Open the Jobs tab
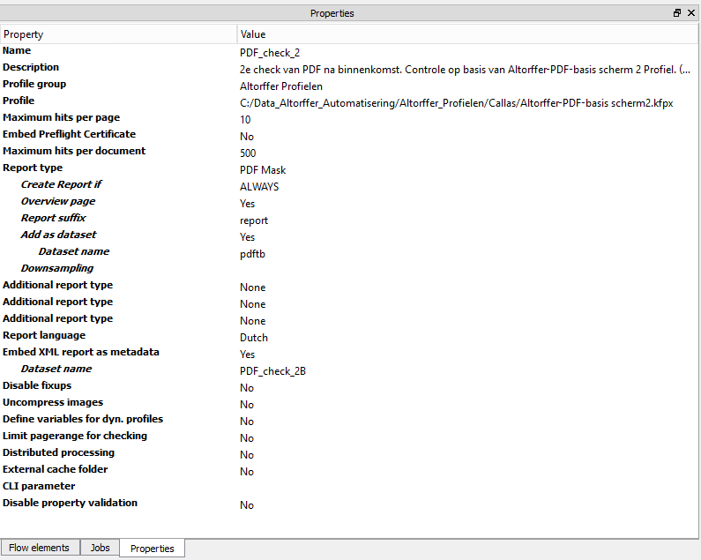The image size is (701, 560). (100, 548)
